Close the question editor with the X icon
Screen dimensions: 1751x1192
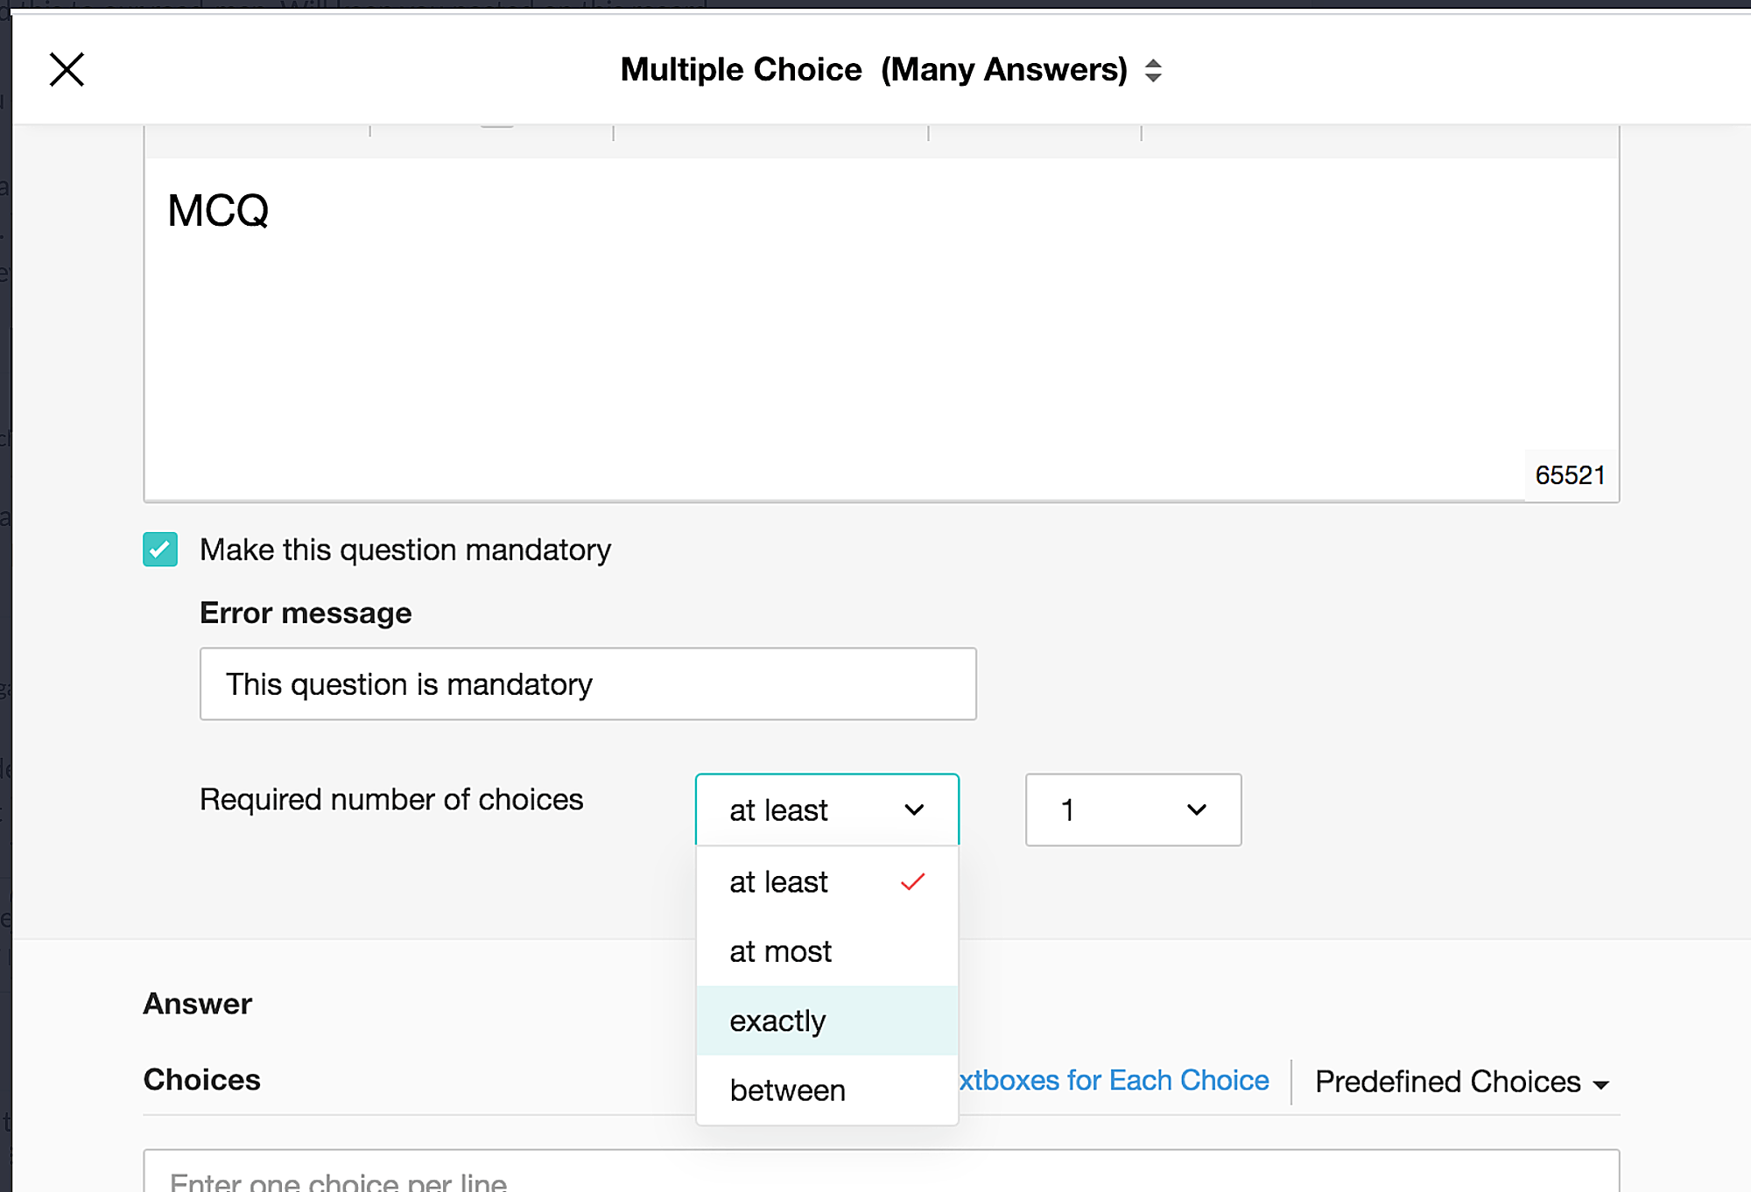tap(67, 69)
